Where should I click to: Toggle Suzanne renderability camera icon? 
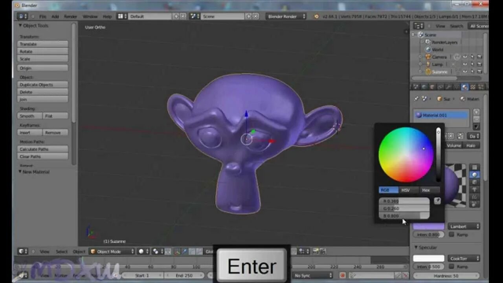pyautogui.click(x=479, y=72)
